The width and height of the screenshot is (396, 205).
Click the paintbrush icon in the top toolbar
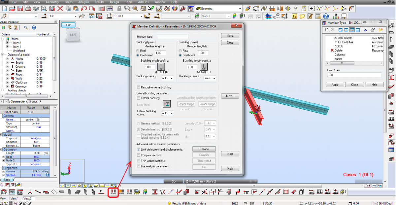point(248,9)
